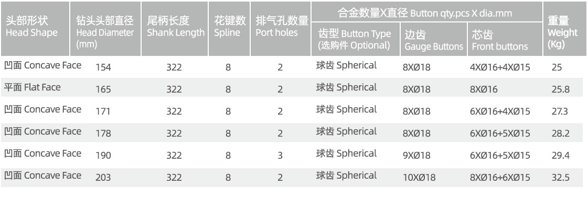Click the 25.8 weight cell
Screen dimensions: 588x209
pos(561,89)
